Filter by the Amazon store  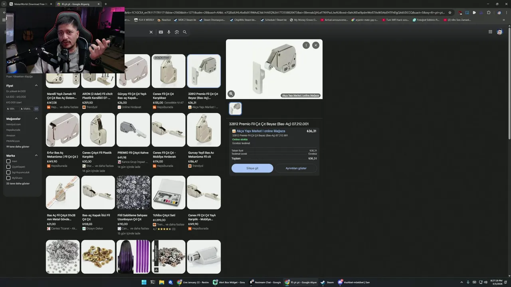coord(11,136)
